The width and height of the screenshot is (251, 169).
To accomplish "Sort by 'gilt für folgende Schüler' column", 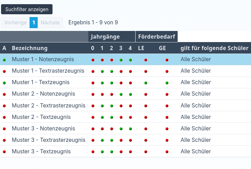I will pos(214,48).
